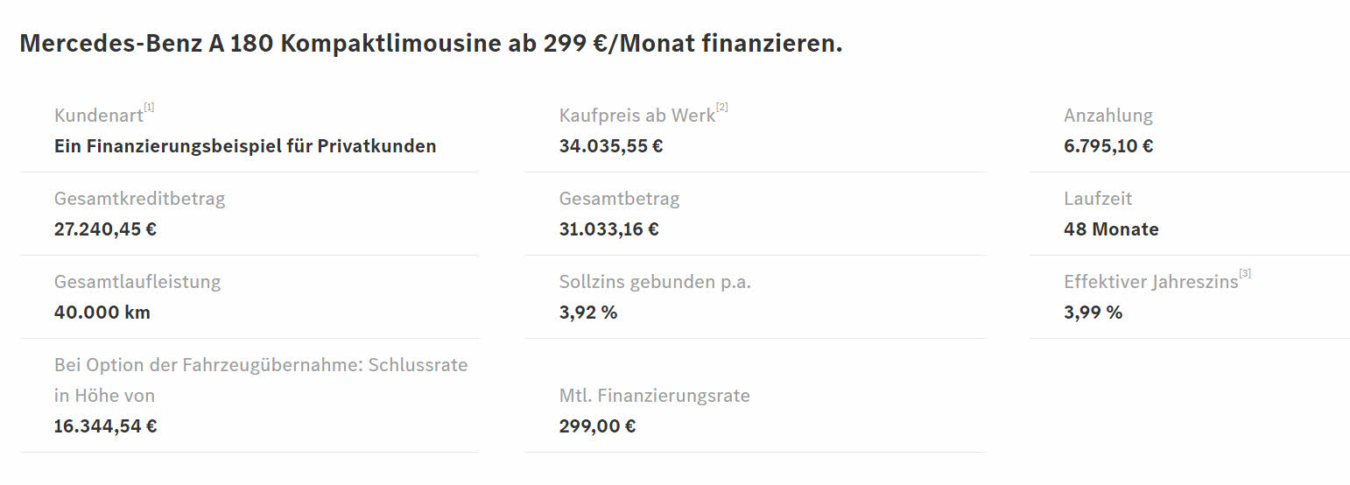This screenshot has height=485, width=1350.
Task: Click the Sollzins gebunden p.a. label
Action: (656, 282)
